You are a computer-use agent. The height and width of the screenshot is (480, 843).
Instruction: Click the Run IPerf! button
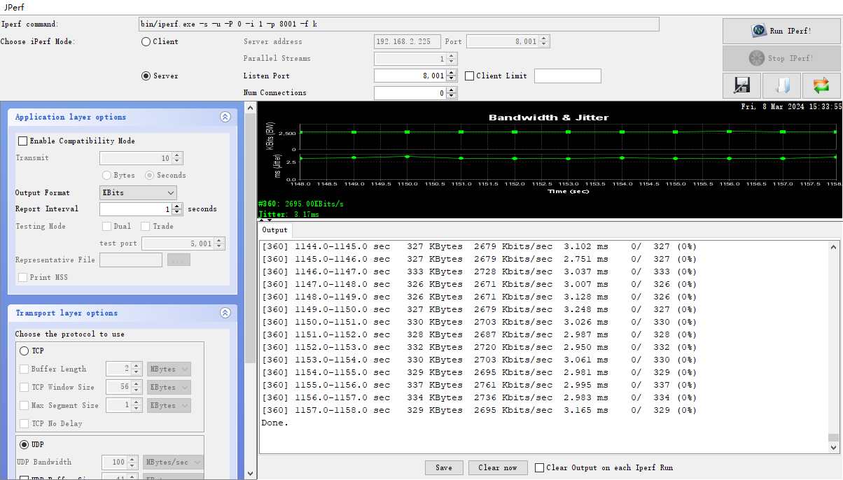(x=781, y=31)
